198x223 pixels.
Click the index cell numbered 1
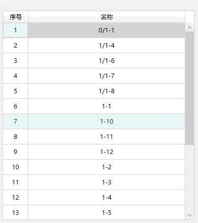15,30
